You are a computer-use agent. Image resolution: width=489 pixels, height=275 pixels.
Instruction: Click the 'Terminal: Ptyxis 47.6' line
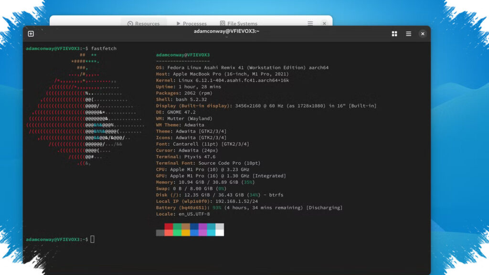(186, 157)
